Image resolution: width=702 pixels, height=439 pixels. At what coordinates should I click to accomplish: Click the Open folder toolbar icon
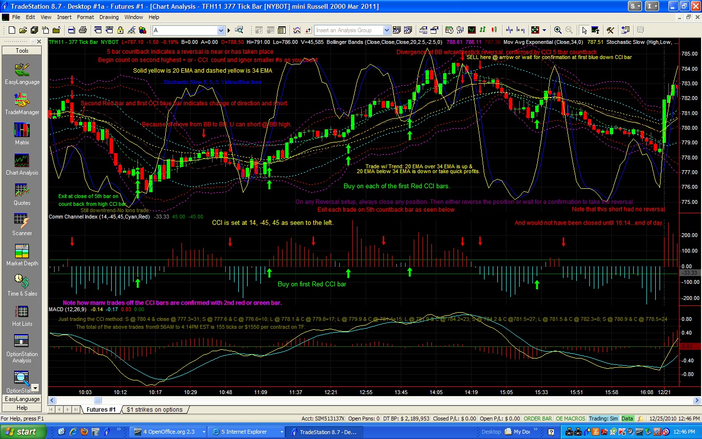point(23,30)
